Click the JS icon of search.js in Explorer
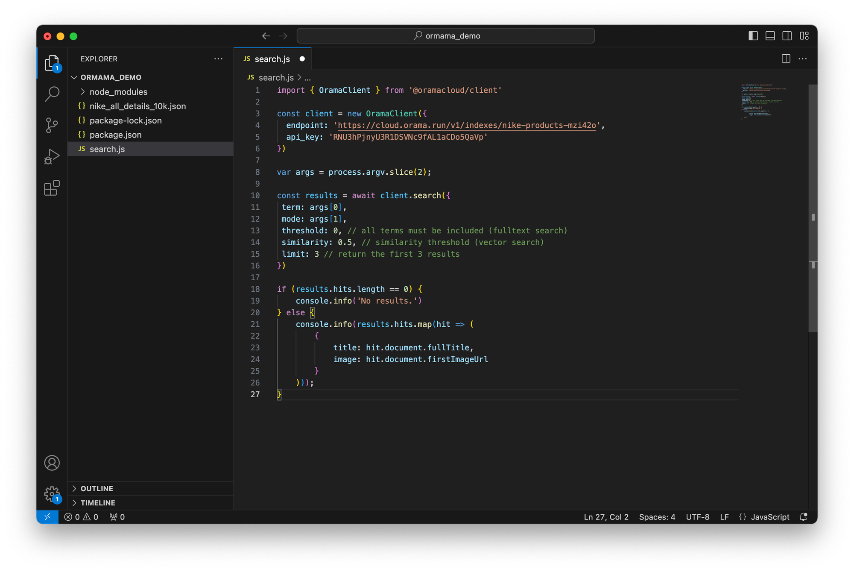Image resolution: width=854 pixels, height=572 pixels. coord(82,149)
